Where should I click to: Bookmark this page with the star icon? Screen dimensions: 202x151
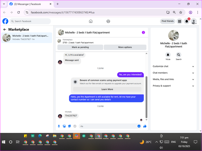point(181,12)
